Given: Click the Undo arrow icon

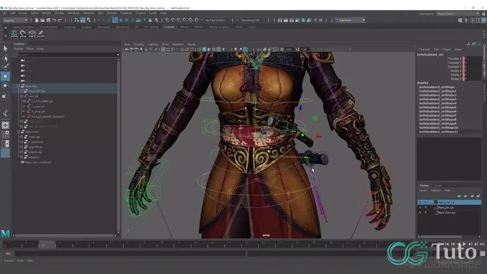Looking at the screenshot, I should pyautogui.click(x=54, y=20).
